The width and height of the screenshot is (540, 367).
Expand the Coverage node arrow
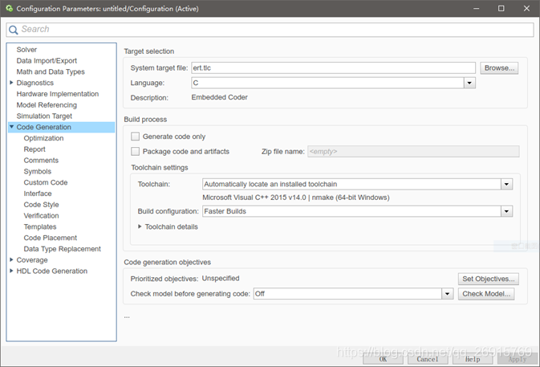point(11,260)
